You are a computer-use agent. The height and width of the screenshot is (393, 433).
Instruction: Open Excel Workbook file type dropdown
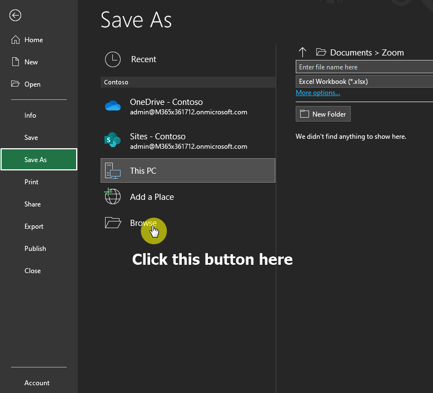(x=364, y=82)
